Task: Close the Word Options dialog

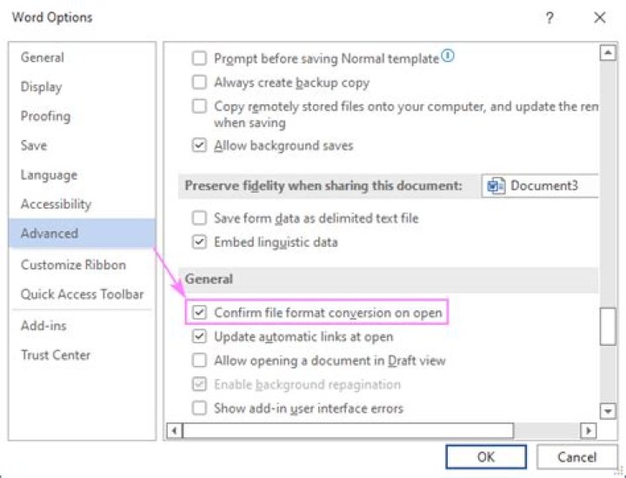Action: 599,17
